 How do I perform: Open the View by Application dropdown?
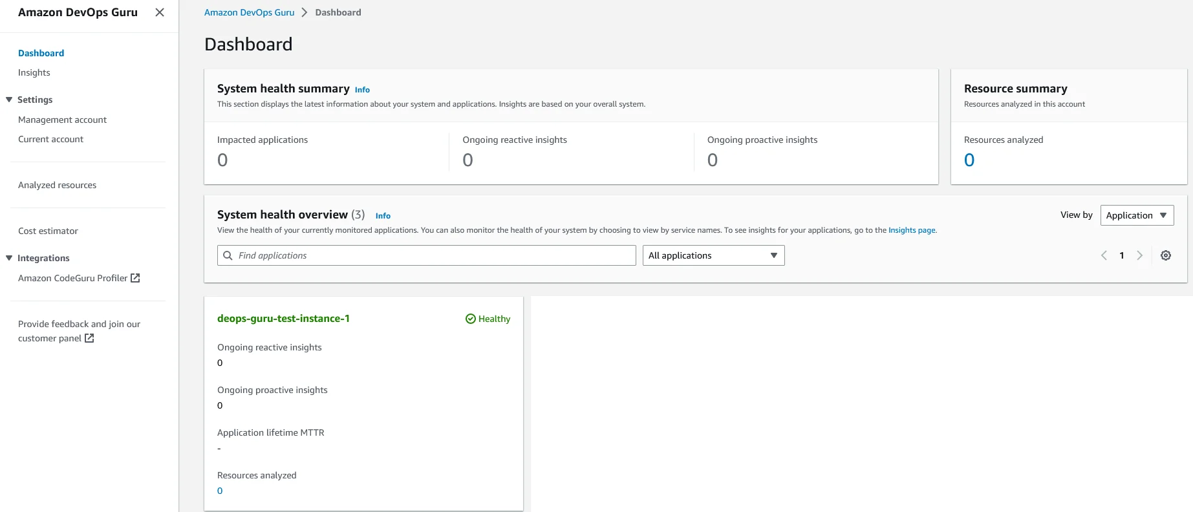[1137, 215]
